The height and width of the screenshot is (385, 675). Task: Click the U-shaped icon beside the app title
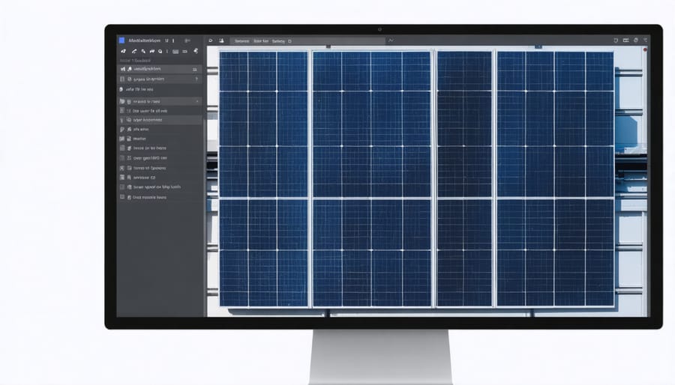click(x=166, y=40)
